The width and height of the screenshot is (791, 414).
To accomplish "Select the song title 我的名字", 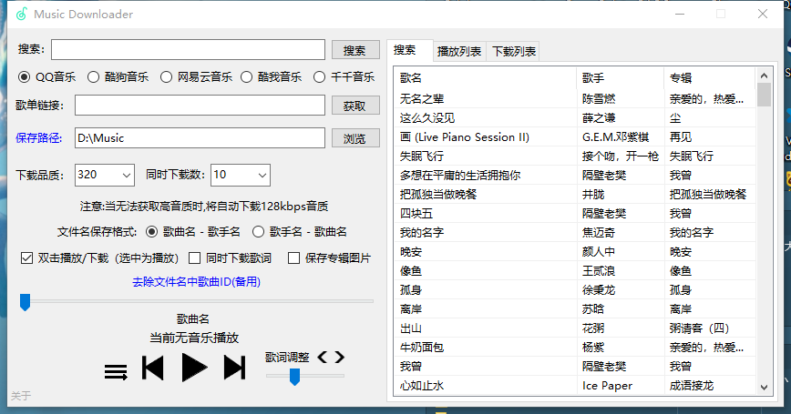I will click(422, 233).
